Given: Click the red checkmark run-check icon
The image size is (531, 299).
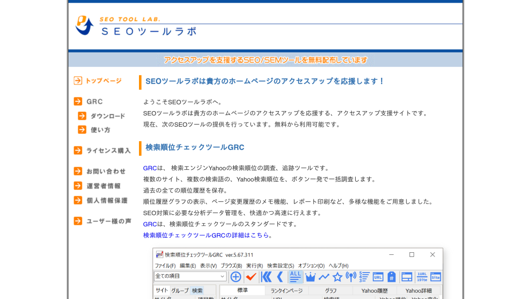Looking at the screenshot, I should tap(251, 277).
